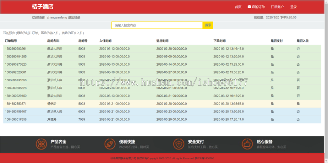Click check-in date 2020-03-18 00:00:00.0
Screen dimensions: 328x163
click(114, 72)
